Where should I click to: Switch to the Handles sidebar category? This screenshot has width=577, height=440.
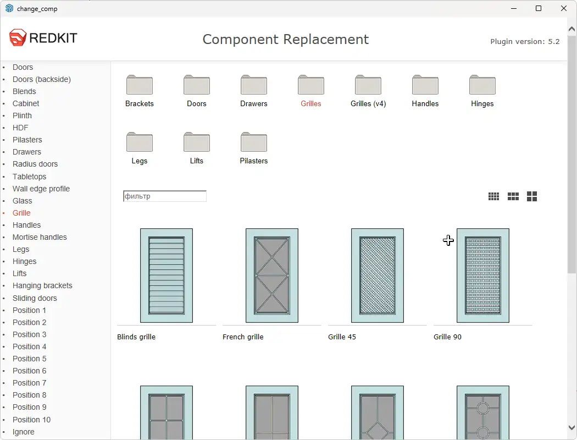point(26,225)
